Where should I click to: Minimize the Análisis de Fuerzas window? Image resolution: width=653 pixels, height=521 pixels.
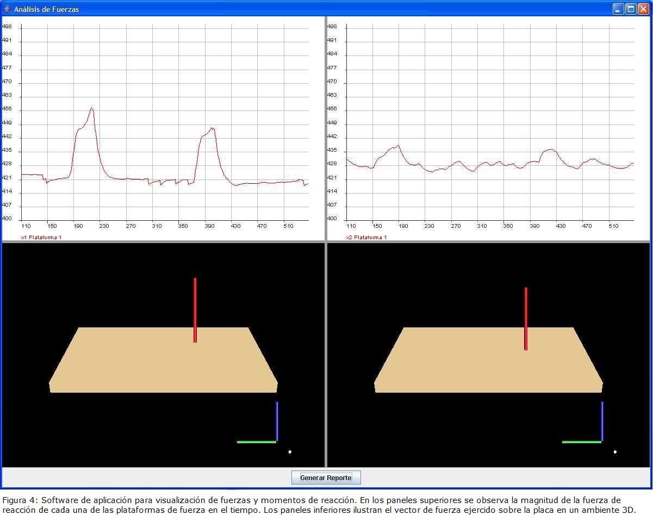(x=618, y=9)
